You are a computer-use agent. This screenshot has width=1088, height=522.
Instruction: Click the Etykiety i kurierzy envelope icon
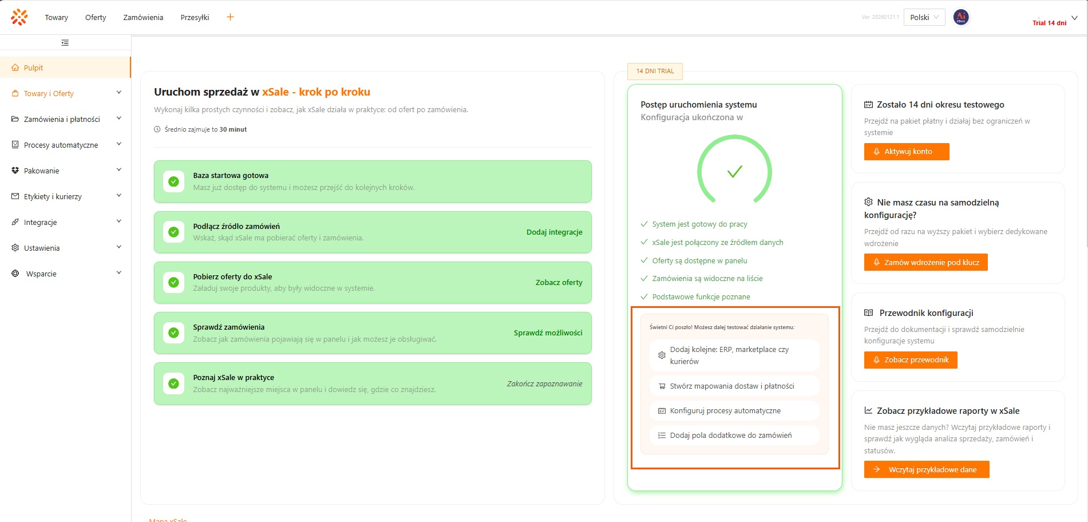coord(15,196)
